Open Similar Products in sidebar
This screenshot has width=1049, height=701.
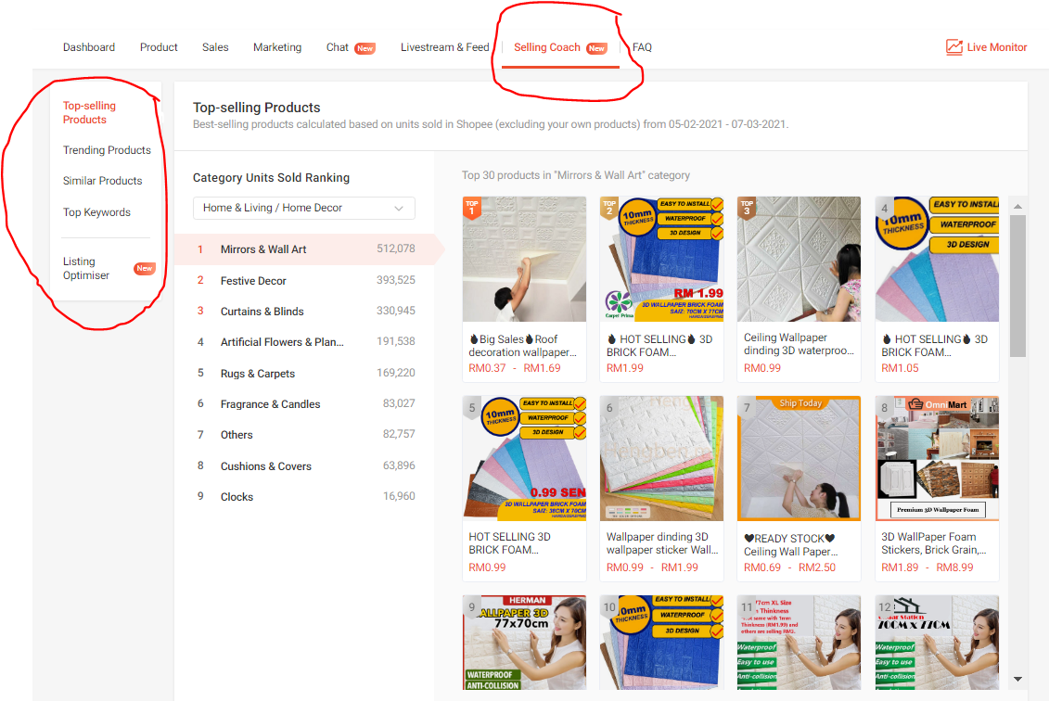(102, 181)
